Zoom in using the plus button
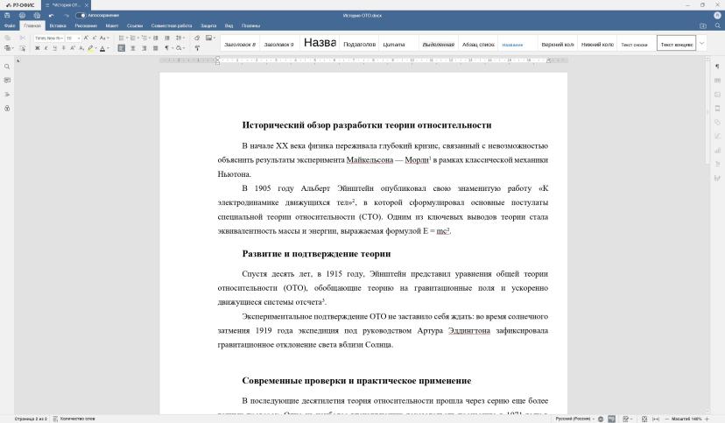 click(707, 419)
